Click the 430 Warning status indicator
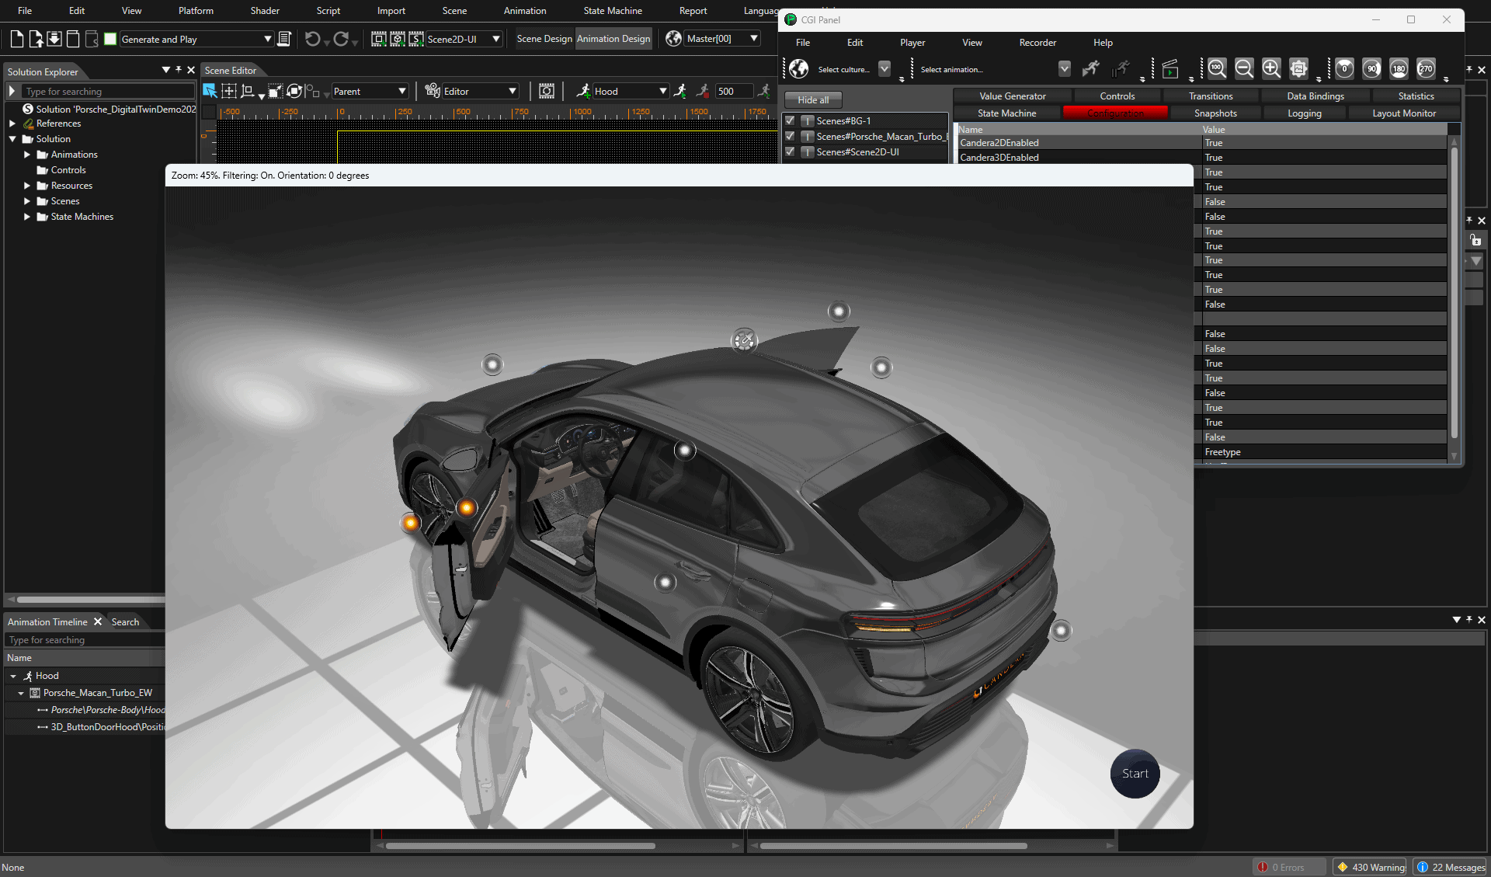The height and width of the screenshot is (877, 1491). point(1371,867)
